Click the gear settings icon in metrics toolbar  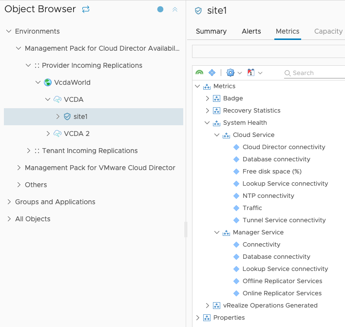(x=230, y=73)
